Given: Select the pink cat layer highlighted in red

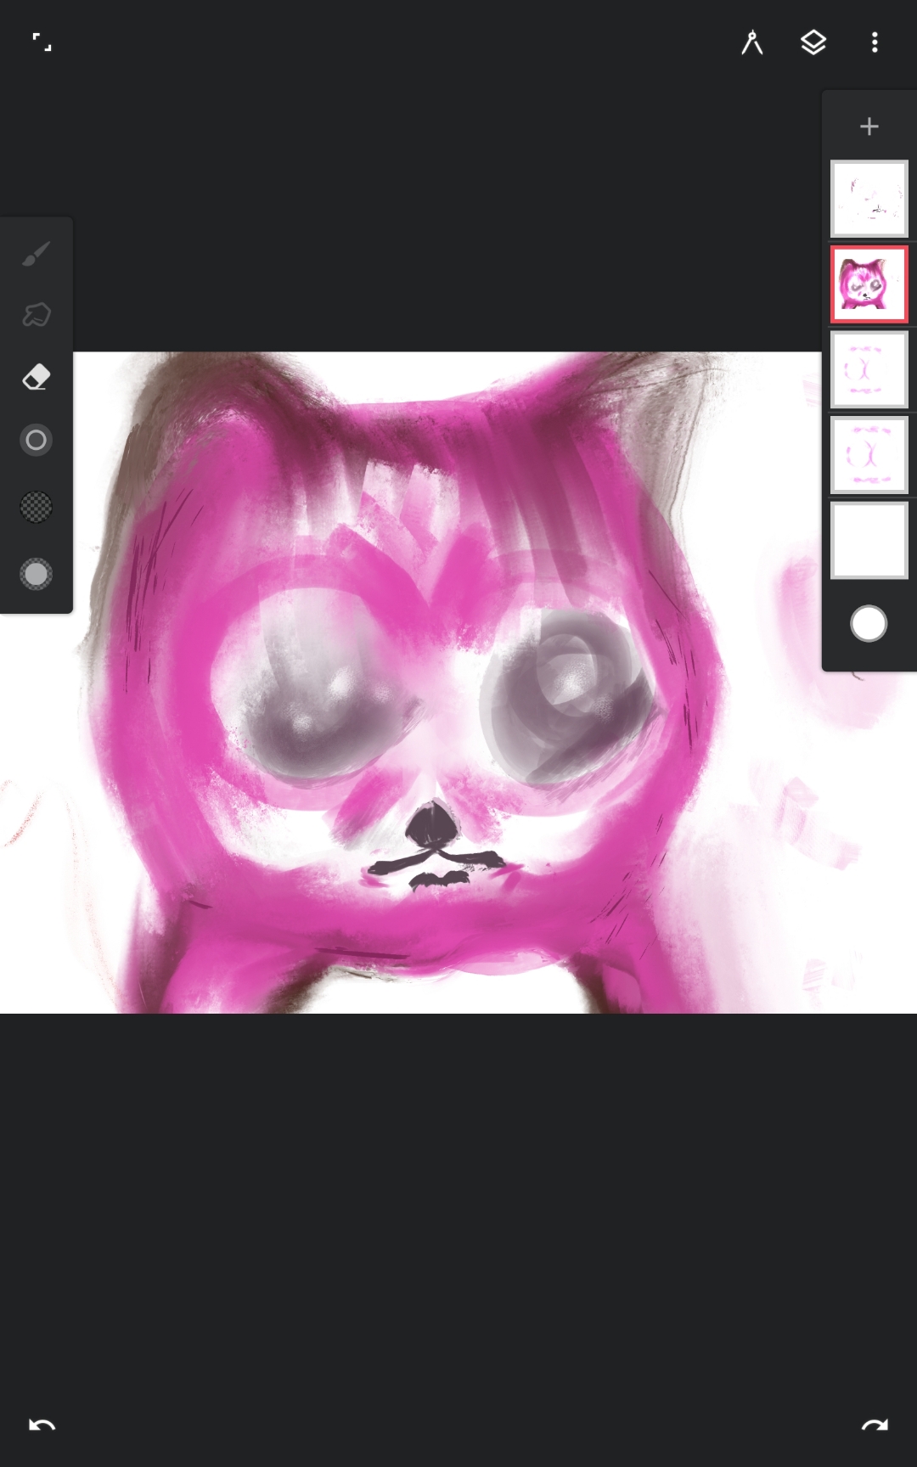Looking at the screenshot, I should point(869,284).
